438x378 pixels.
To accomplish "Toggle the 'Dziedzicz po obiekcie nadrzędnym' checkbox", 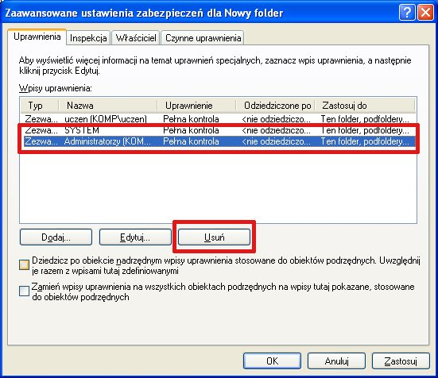I will tap(24, 264).
